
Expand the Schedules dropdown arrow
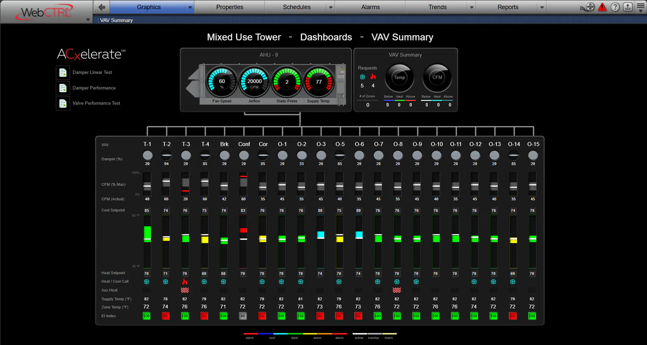[x=331, y=7]
